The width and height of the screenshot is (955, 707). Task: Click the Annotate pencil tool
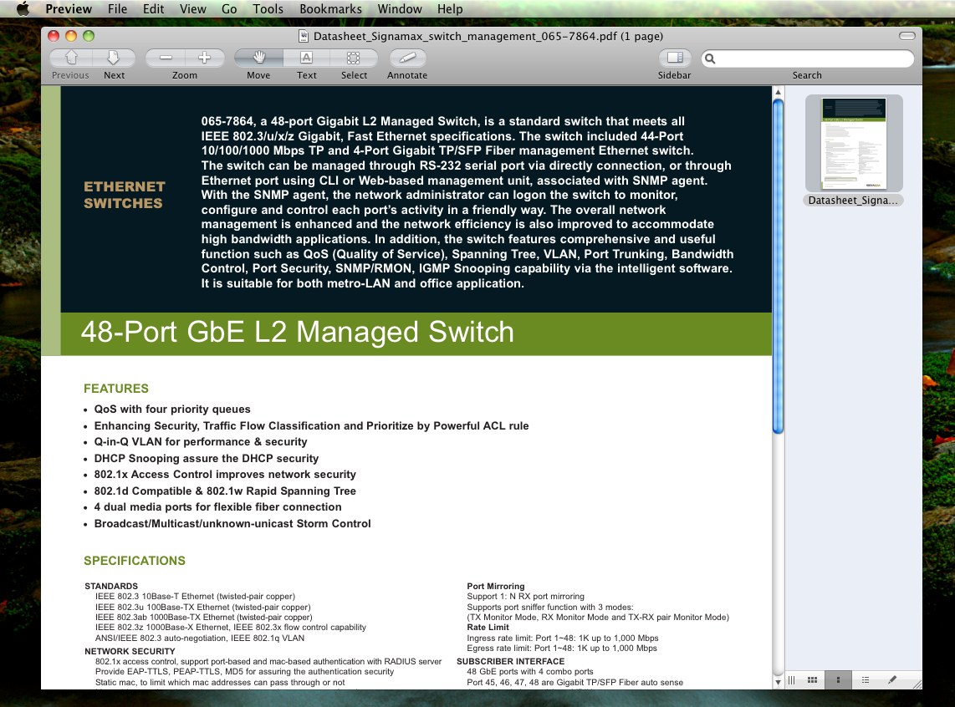point(407,58)
